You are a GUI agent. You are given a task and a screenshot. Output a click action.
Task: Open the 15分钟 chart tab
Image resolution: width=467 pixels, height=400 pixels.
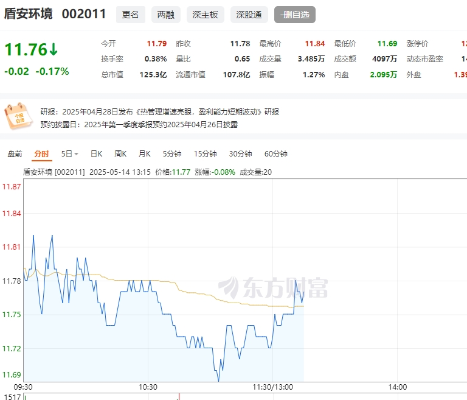coord(205,154)
